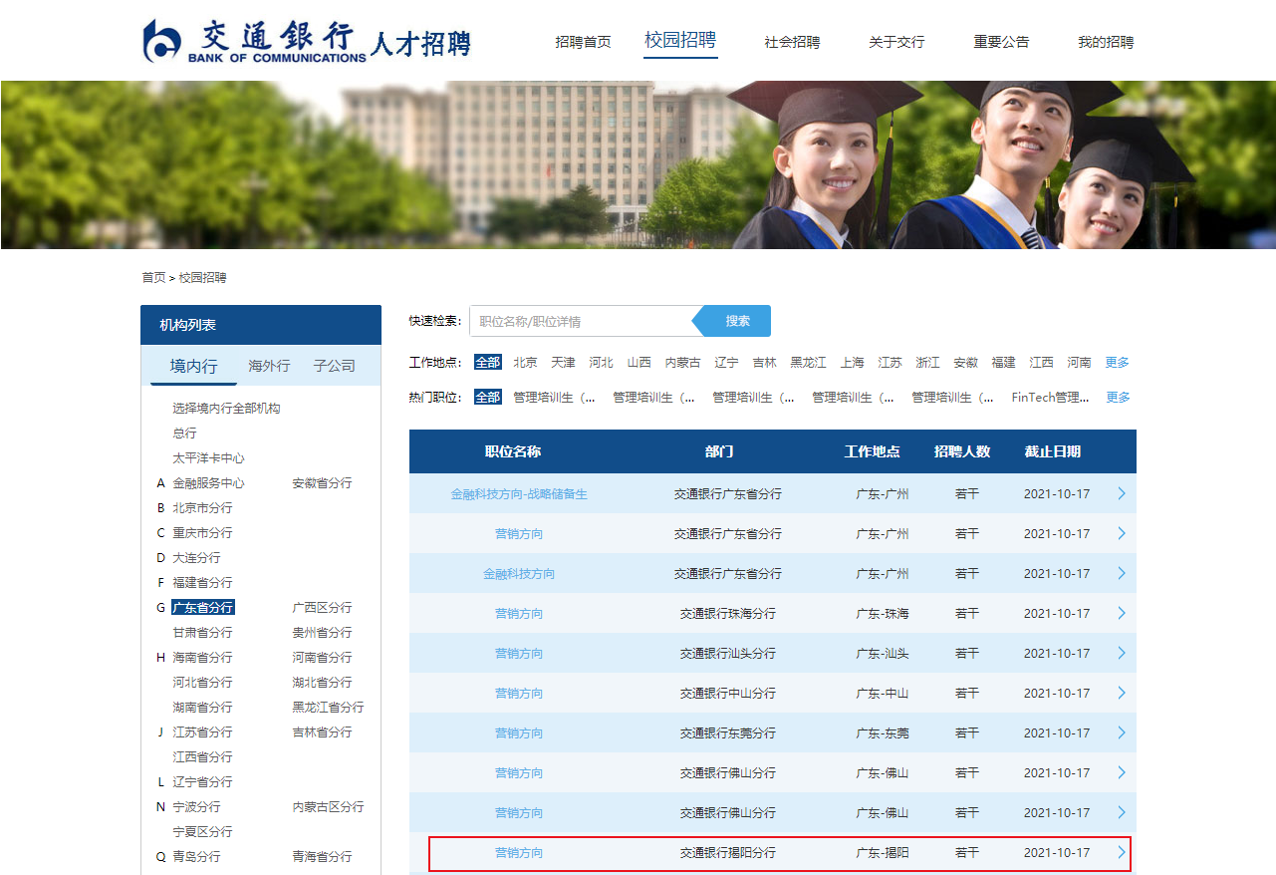This screenshot has height=875, width=1276.
Task: Select 总行 in institution list
Action: point(184,434)
